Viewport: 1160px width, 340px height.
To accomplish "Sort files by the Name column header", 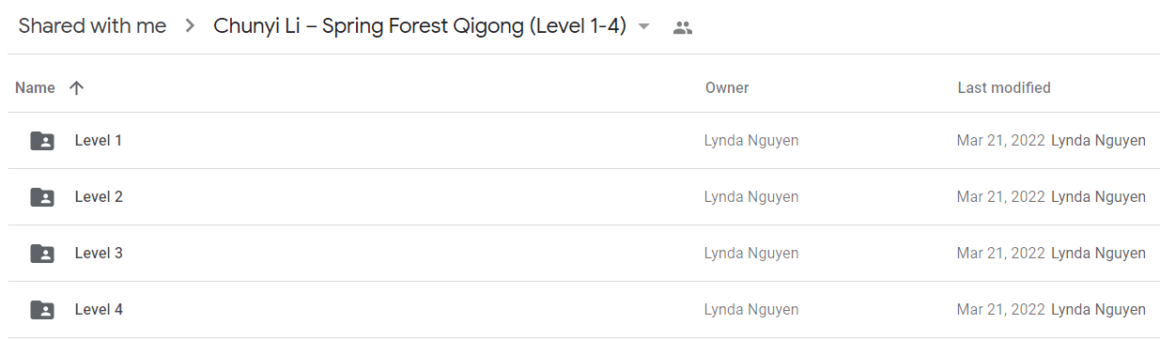I will pos(35,87).
